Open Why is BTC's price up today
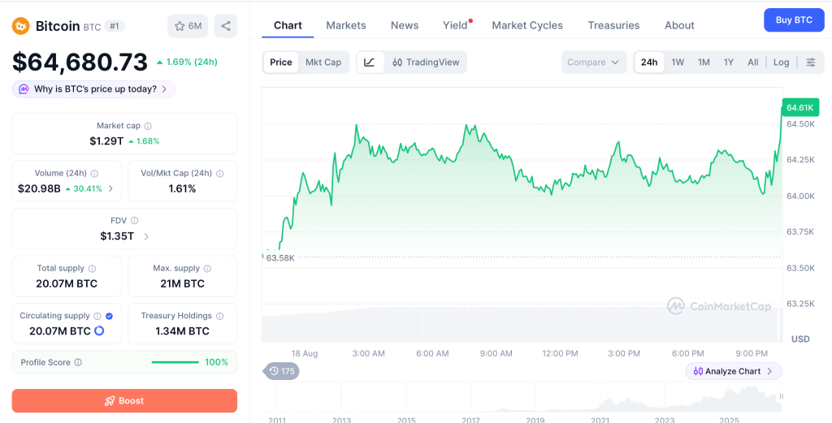 [94, 89]
